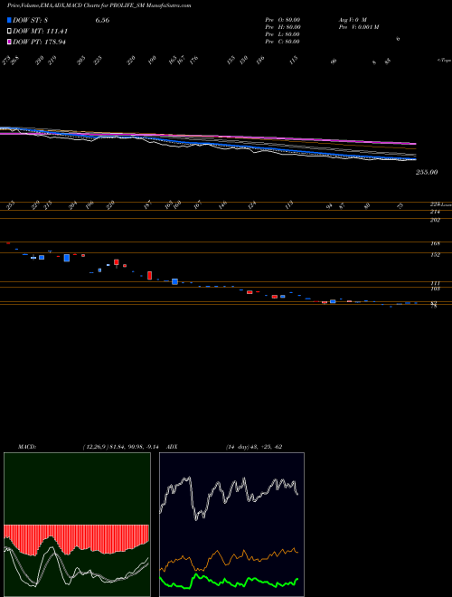Click the 'Pre H: 80.00' high value
This screenshot has width=452, height=597.
pos(283,27)
